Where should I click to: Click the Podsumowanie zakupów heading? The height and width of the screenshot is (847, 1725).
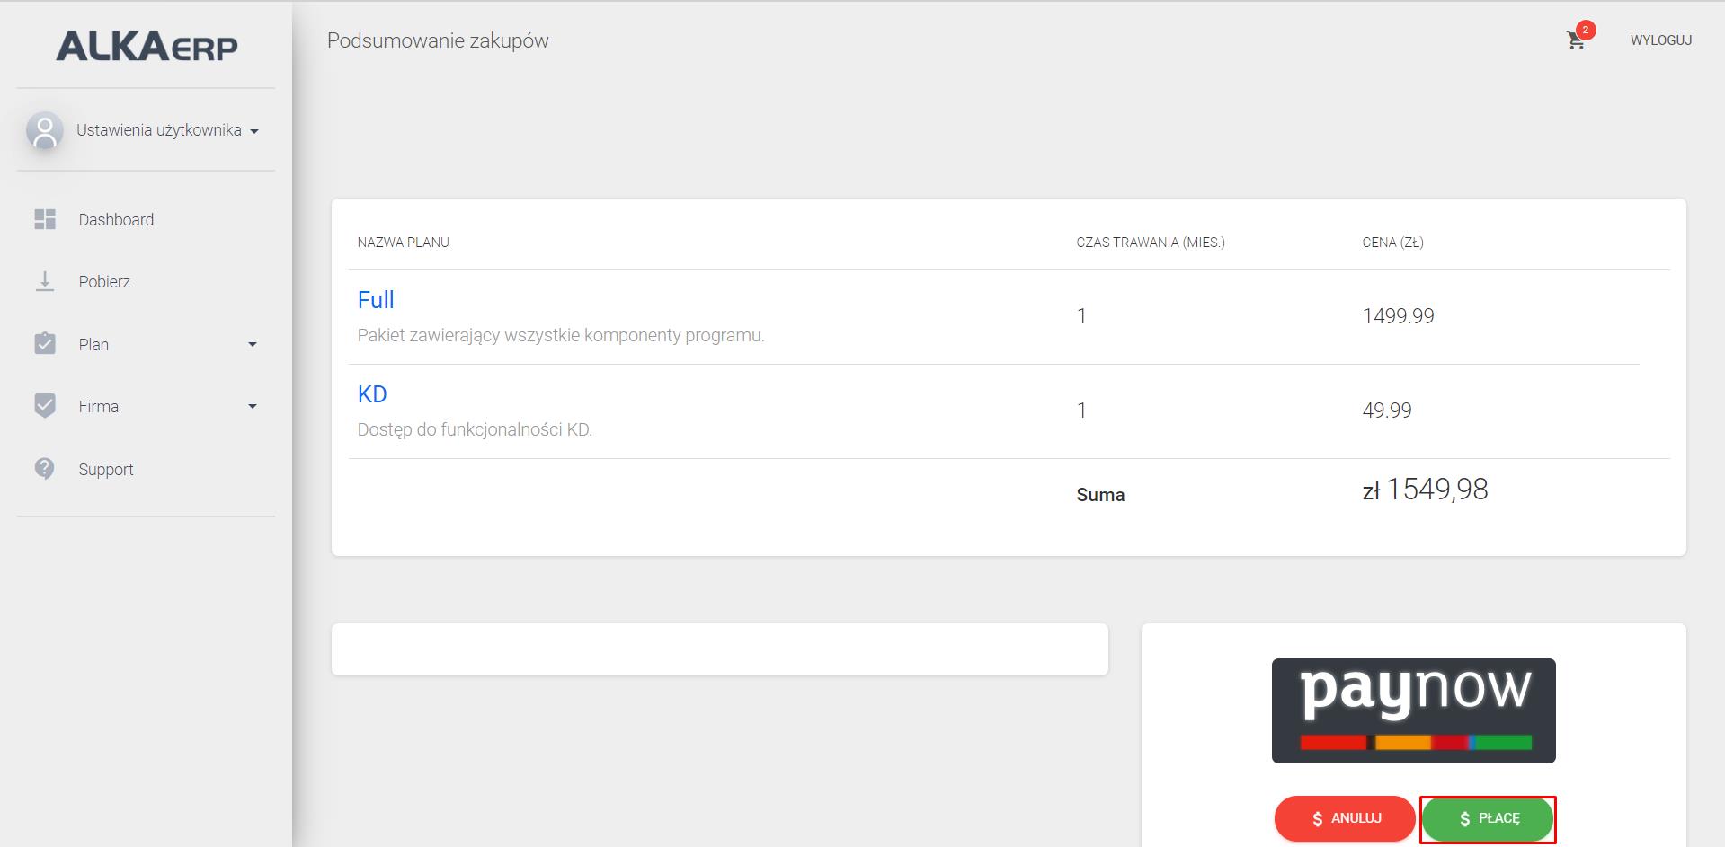tap(438, 40)
